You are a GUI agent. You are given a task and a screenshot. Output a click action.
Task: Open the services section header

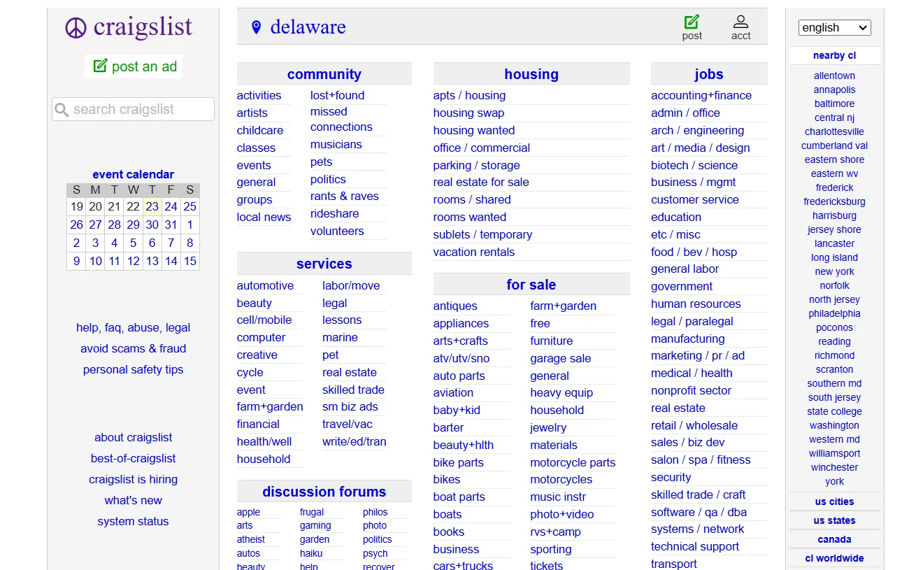click(x=324, y=264)
